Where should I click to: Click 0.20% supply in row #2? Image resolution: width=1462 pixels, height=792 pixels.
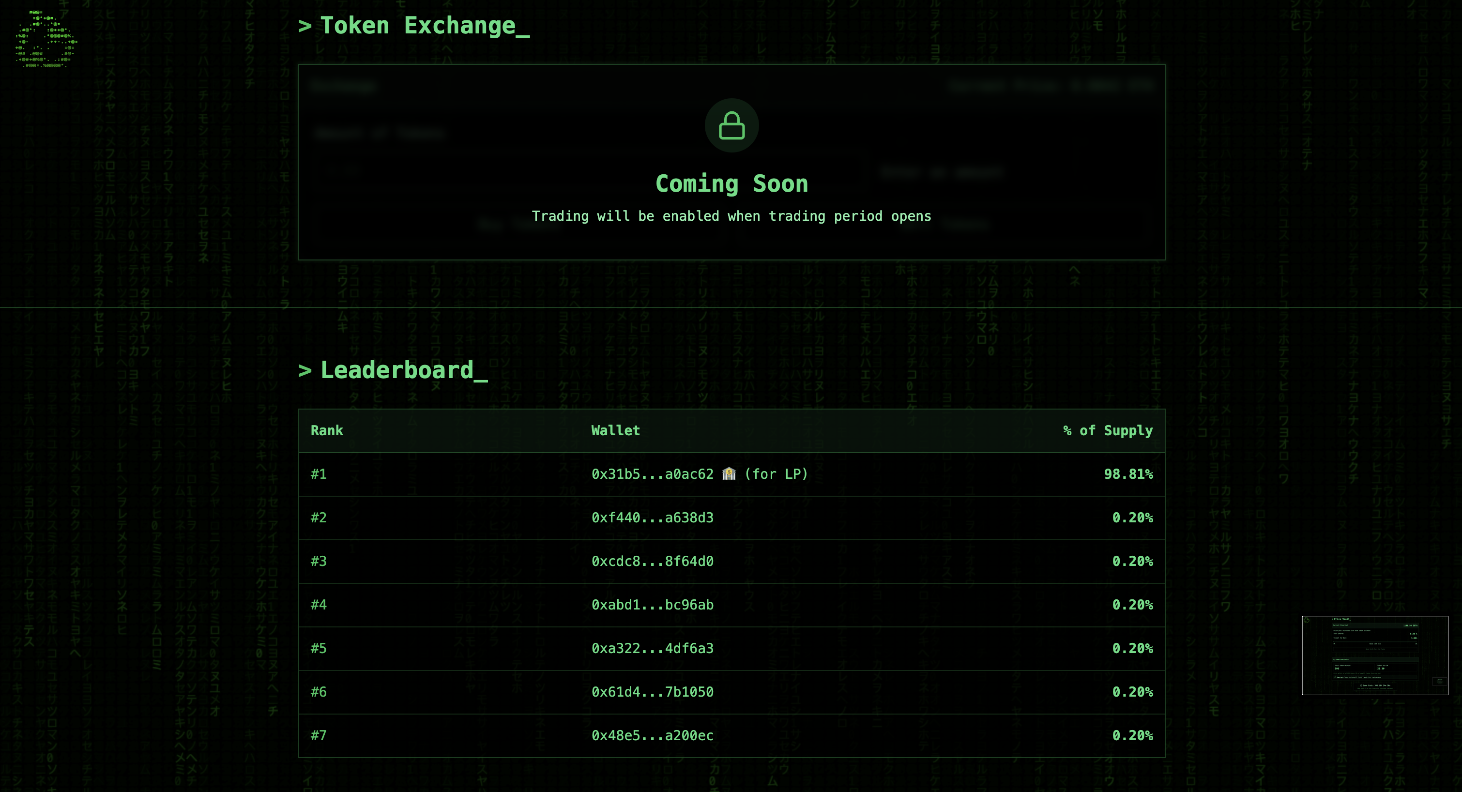[x=1132, y=518]
